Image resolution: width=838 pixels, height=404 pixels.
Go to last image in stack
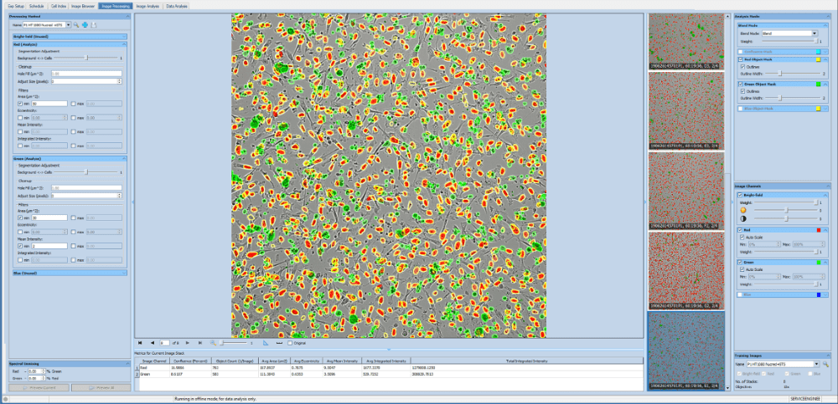click(x=199, y=342)
